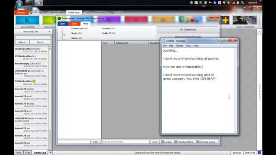Open the Notepad Help menu
Viewport: 276px width, 155px height.
coord(196,46)
